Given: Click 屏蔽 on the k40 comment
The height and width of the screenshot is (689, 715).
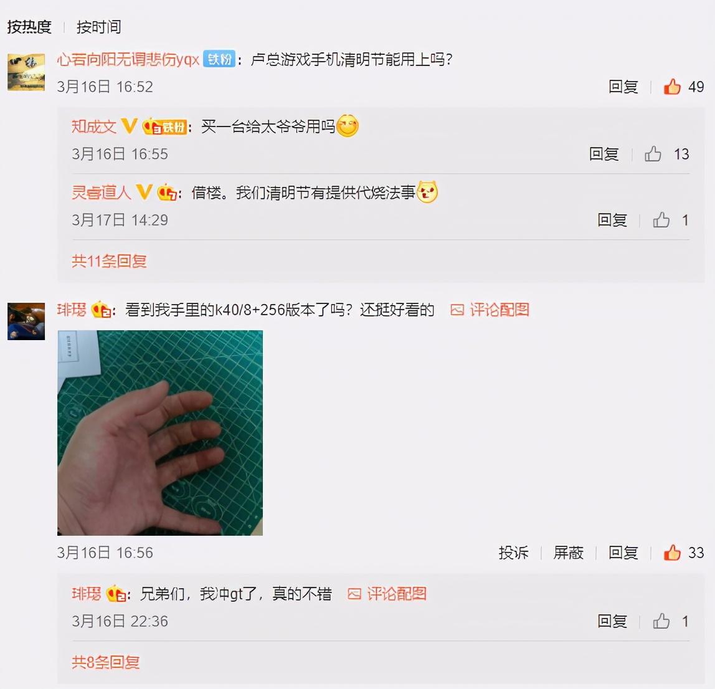Looking at the screenshot, I should coord(568,552).
